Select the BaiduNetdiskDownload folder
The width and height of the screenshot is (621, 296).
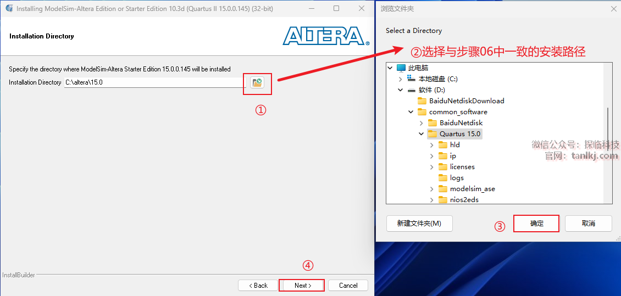(467, 101)
